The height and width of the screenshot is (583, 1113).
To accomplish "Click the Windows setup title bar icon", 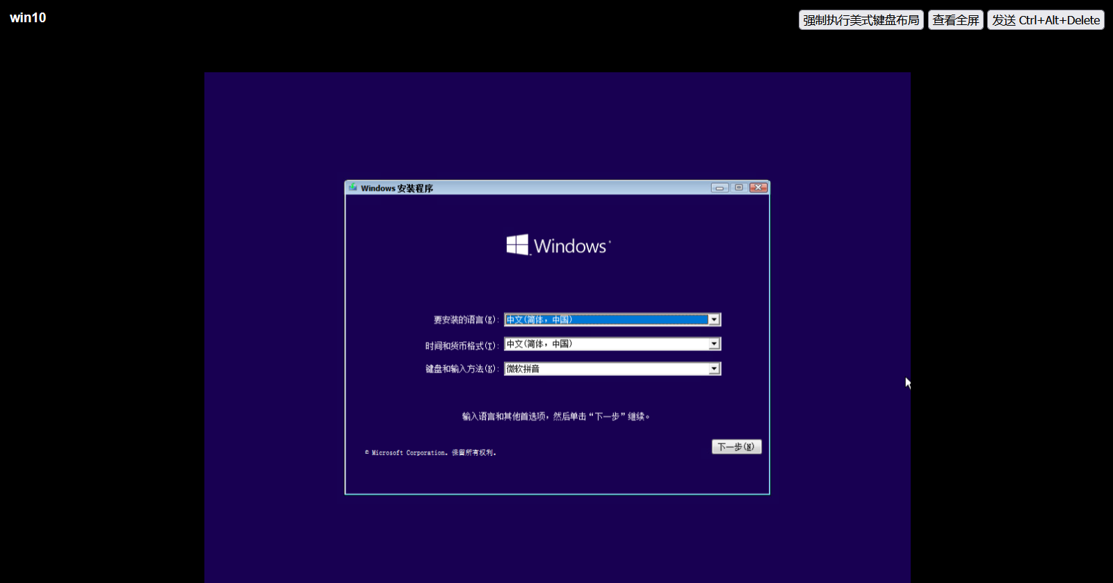I will 353,188.
